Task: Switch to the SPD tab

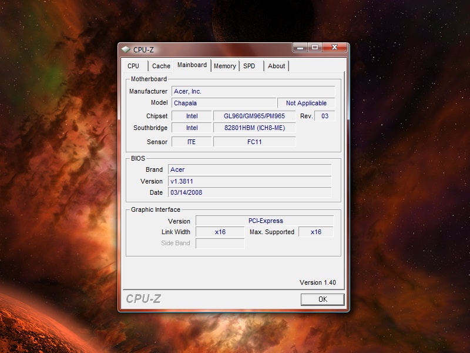Action: pyautogui.click(x=251, y=66)
